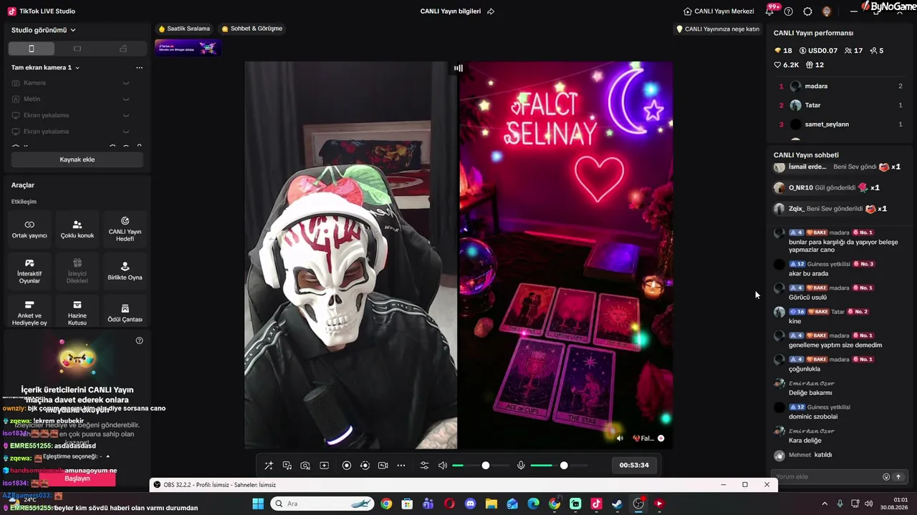Open Steam from the taskbar

coord(617,504)
